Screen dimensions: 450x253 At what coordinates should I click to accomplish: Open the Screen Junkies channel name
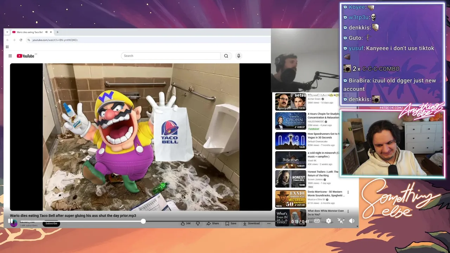(x=315, y=180)
